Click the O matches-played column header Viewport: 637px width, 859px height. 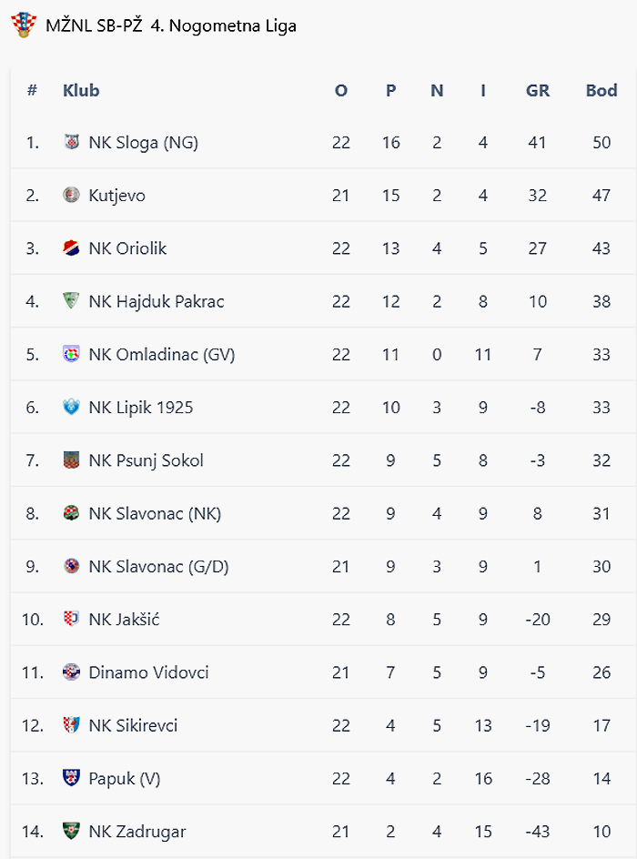click(341, 90)
